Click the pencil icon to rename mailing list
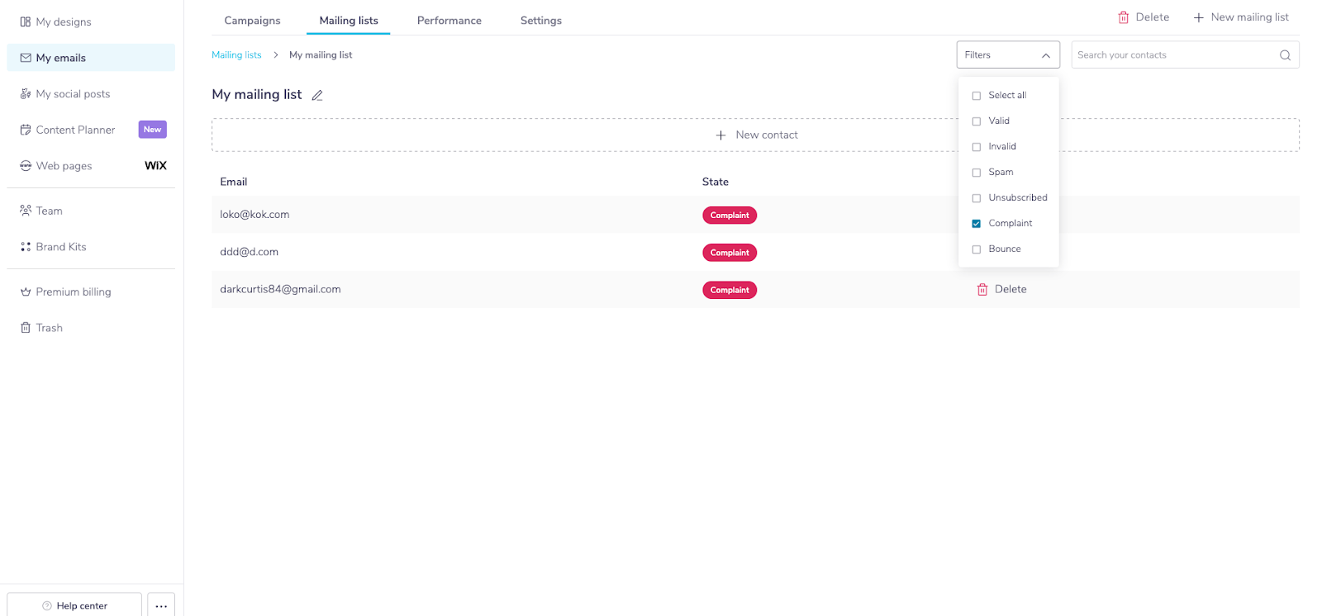 (317, 95)
